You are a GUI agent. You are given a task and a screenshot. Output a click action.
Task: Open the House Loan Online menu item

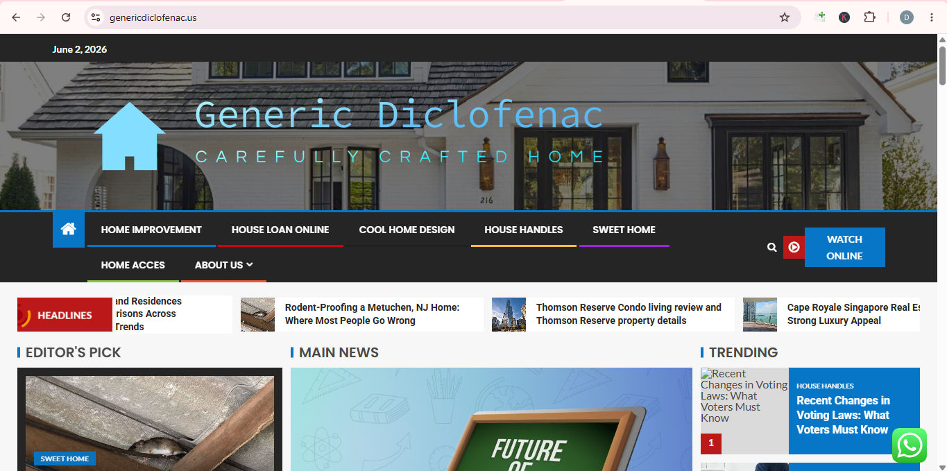[280, 230]
